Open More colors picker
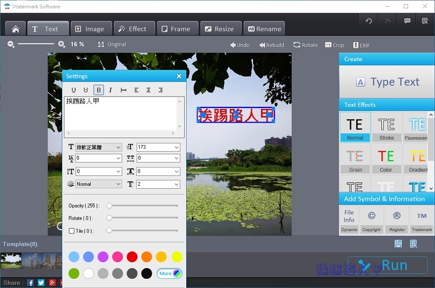Image resolution: width=435 pixels, height=288 pixels. coord(169,273)
